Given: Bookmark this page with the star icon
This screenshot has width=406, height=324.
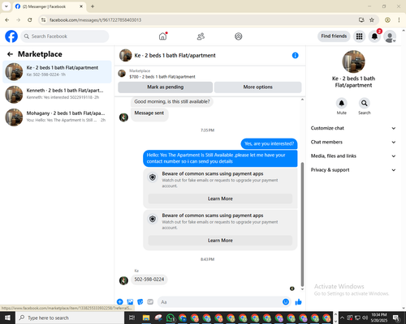Looking at the screenshot, I should tap(372, 19).
